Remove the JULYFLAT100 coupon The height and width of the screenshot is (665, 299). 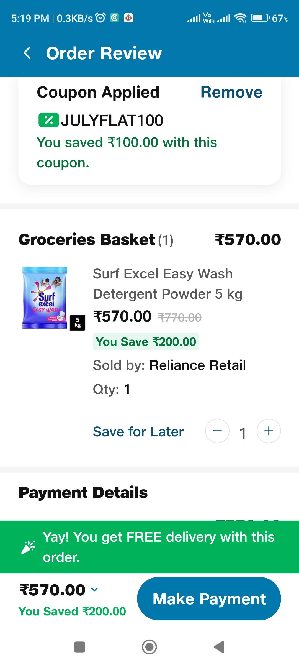point(232,92)
